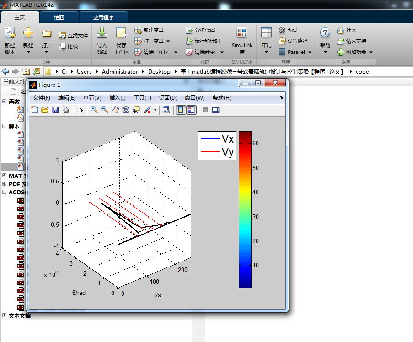The image size is (413, 342).
Task: Save the figure with the floppy disk icon
Action: [x=55, y=110]
